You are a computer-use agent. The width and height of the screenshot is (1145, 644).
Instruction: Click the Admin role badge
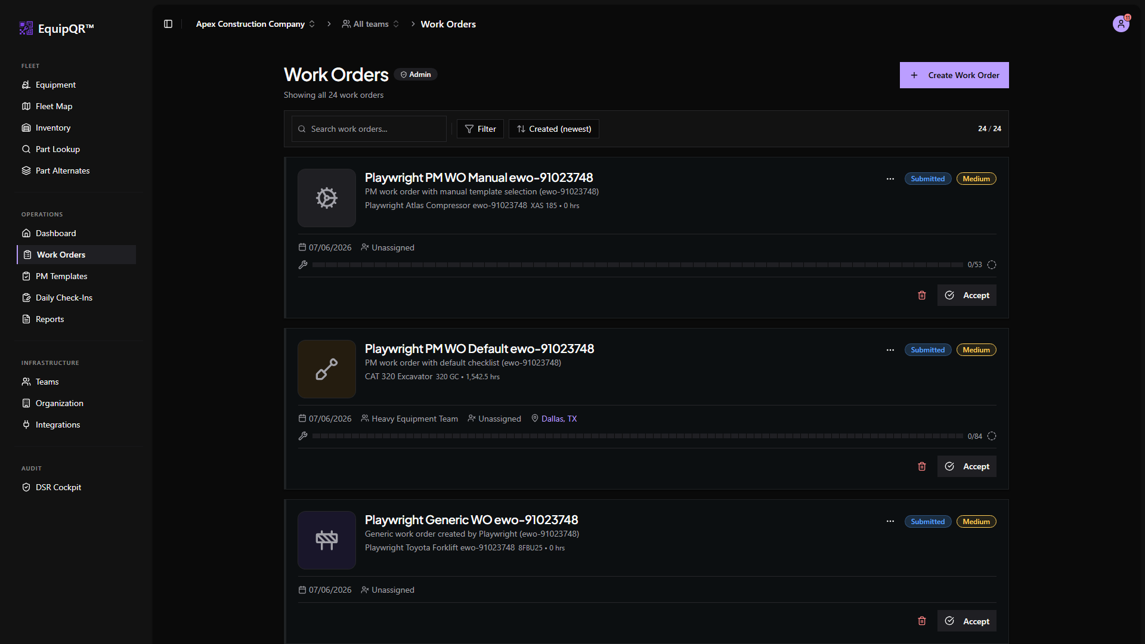416,75
